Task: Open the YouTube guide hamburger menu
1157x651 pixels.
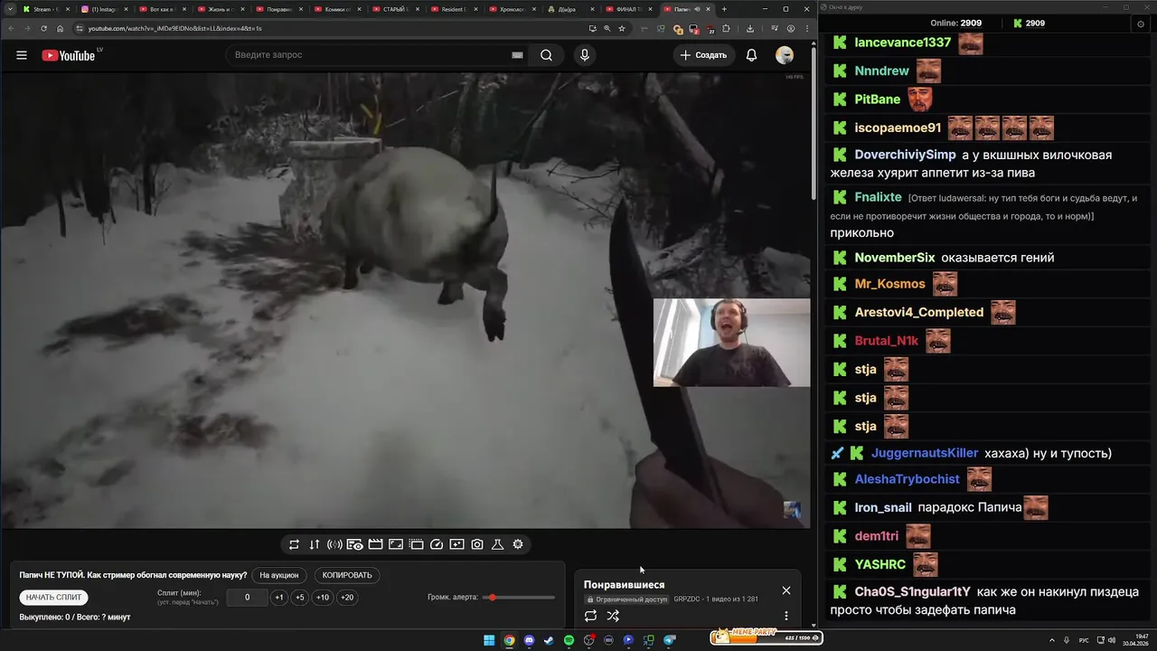Action: click(22, 55)
